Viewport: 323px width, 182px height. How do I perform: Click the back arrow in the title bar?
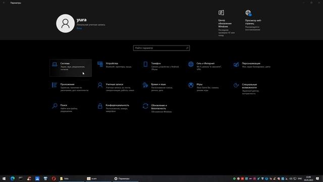coord(4,3)
